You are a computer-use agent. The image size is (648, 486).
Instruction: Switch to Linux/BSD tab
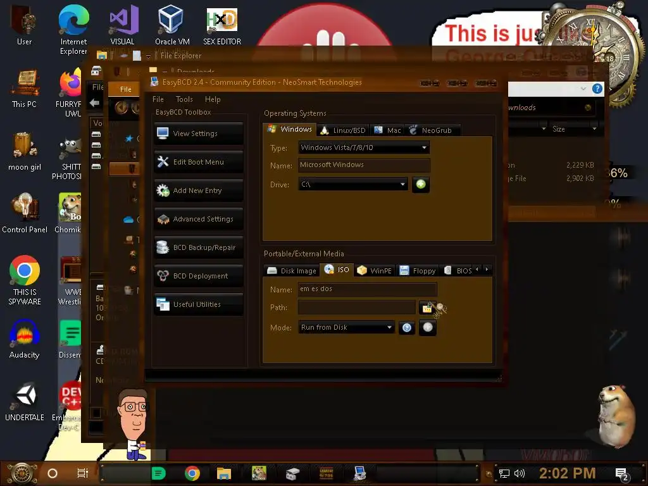point(343,130)
